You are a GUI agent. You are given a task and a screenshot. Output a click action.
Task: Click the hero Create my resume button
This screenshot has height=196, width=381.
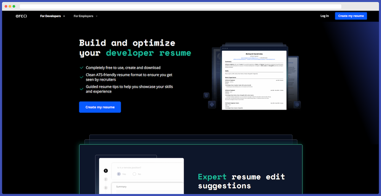tap(100, 107)
